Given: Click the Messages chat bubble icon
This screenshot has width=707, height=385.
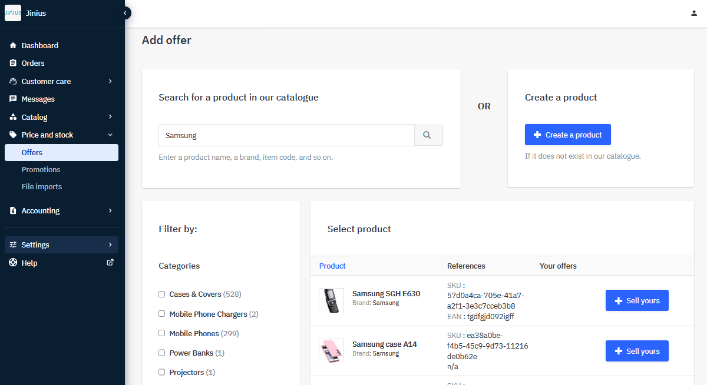Looking at the screenshot, I should coord(13,99).
